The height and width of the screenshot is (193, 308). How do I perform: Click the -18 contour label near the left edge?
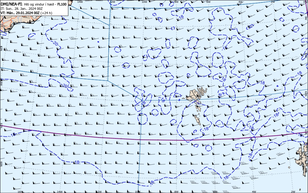(x=13, y=135)
